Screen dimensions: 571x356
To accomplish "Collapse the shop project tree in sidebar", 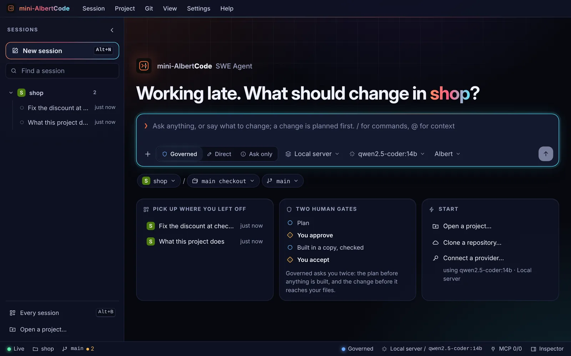I will (x=11, y=93).
